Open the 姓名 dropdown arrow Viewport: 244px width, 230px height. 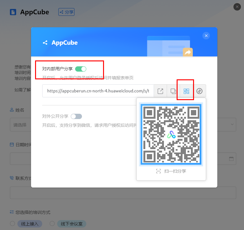tap(232, 124)
